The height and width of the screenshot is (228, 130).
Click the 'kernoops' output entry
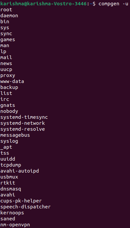[12, 213]
